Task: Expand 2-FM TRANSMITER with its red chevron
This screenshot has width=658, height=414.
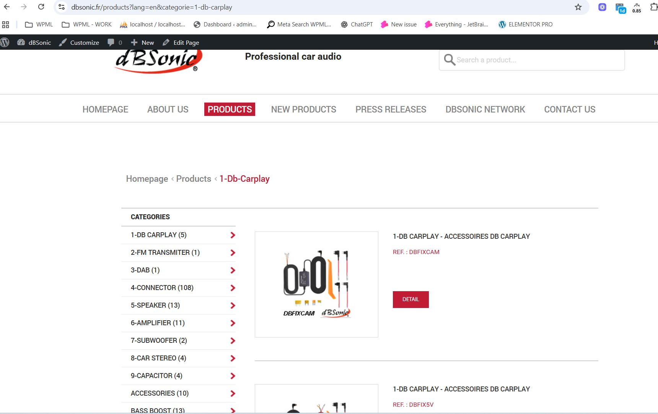Action: point(233,253)
